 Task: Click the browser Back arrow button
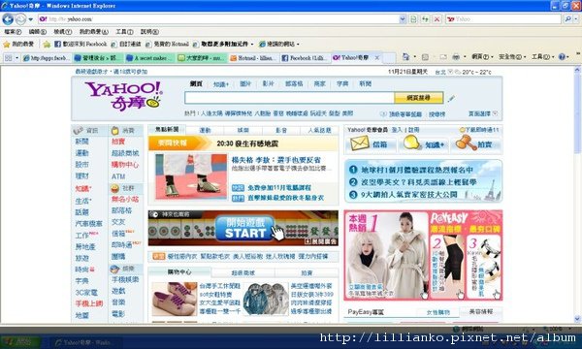[x=8, y=19]
